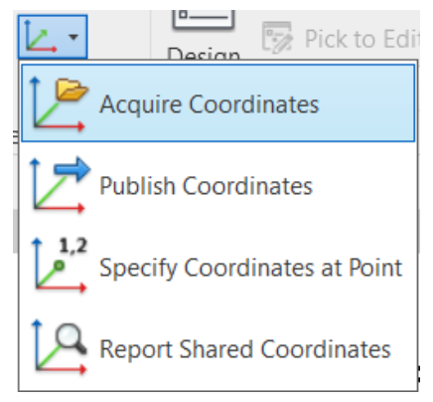Viewport: 433px width, 402px height.
Task: Click the Specify Coordinates at Point icon
Action: tap(59, 266)
